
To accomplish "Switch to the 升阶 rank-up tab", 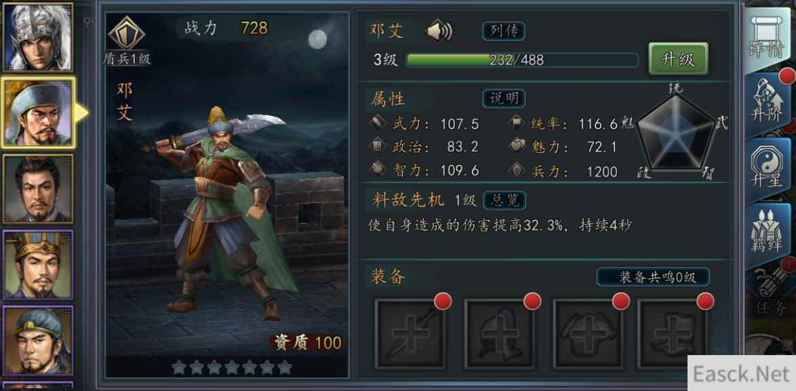I will tap(768, 104).
